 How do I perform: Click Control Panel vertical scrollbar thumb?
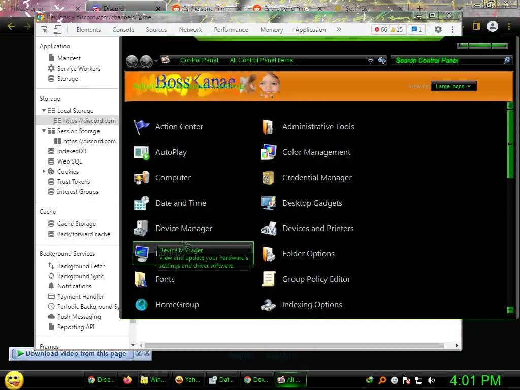click(510, 144)
